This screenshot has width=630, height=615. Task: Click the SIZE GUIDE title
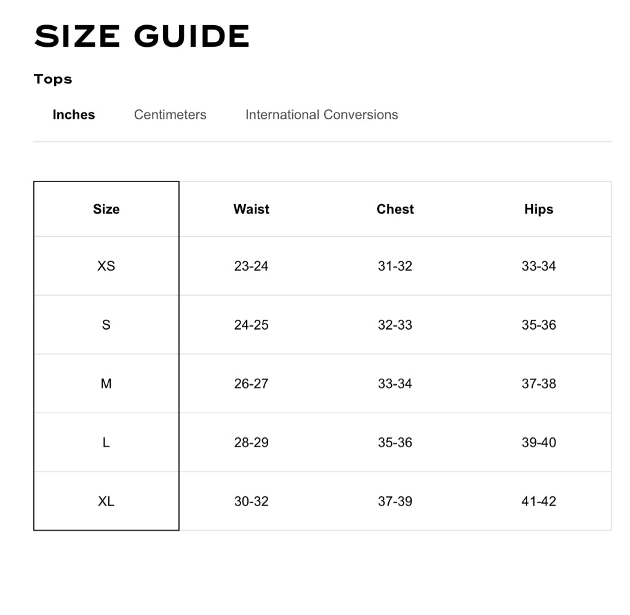(142, 36)
